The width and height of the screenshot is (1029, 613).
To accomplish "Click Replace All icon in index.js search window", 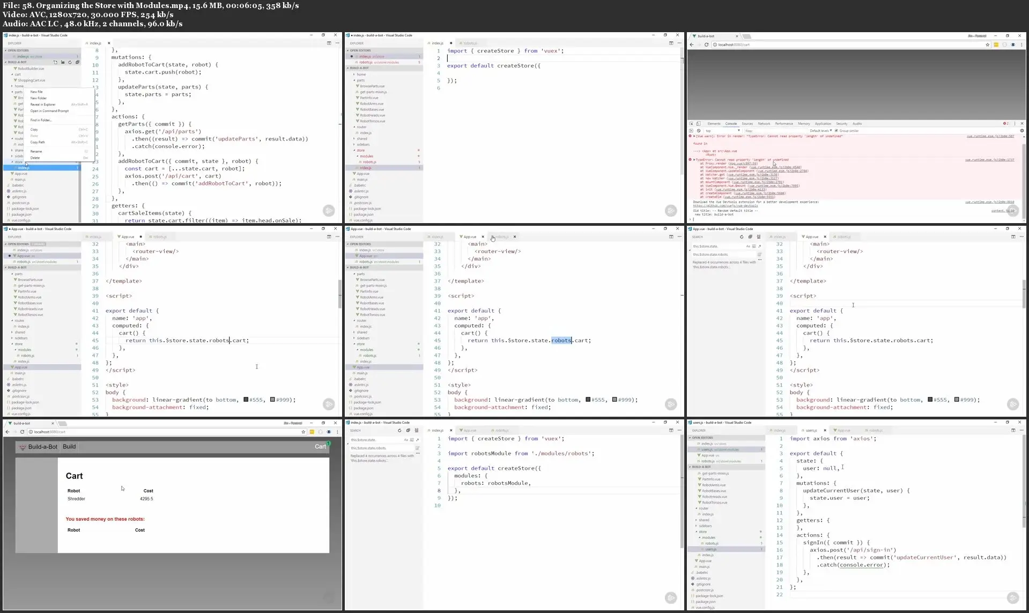I will (417, 448).
